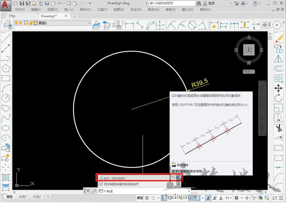Toggle snap mode dots in status bar
The image size is (286, 203).
click(x=153, y=198)
